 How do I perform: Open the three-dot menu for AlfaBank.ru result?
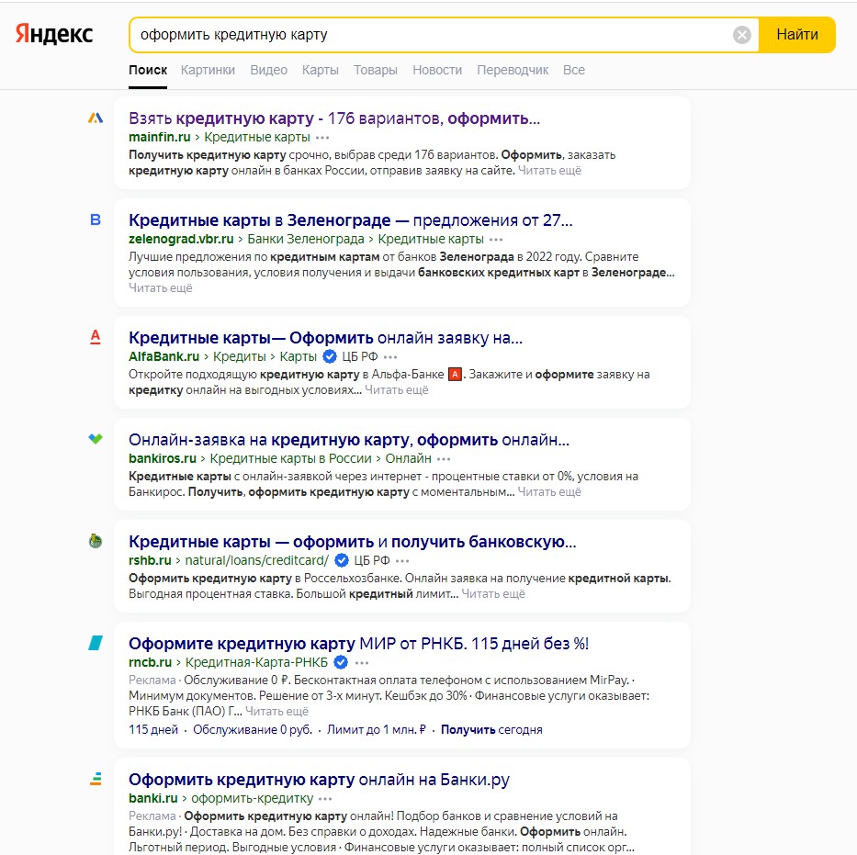(x=390, y=357)
